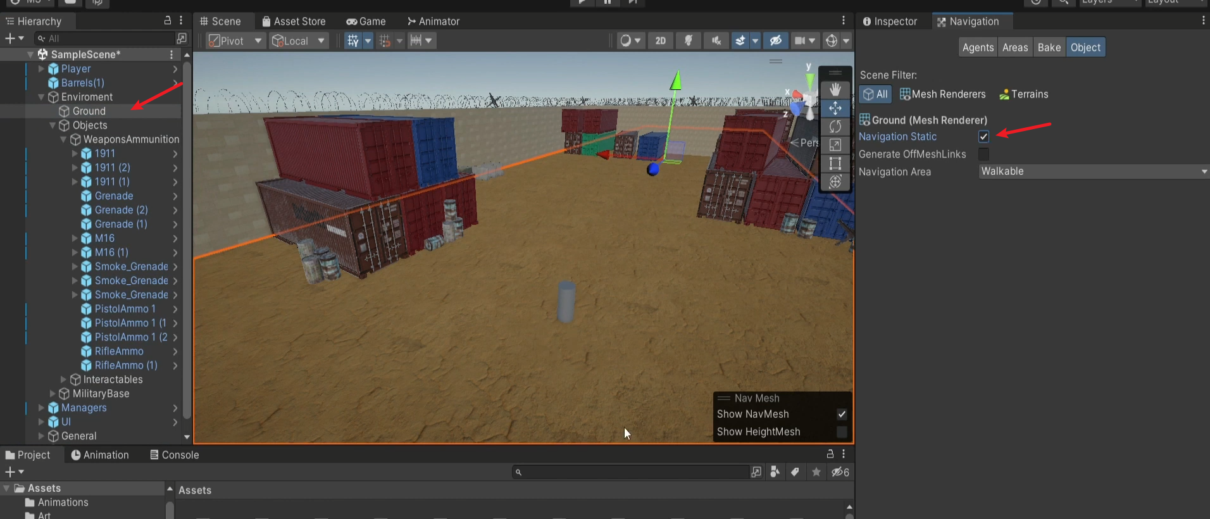Open scene camera settings icon

(x=800, y=41)
